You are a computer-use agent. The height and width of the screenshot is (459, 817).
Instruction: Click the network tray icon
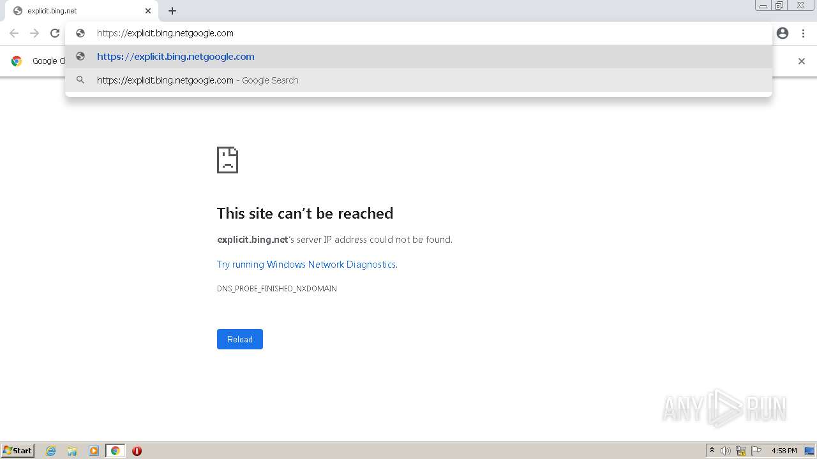click(741, 451)
